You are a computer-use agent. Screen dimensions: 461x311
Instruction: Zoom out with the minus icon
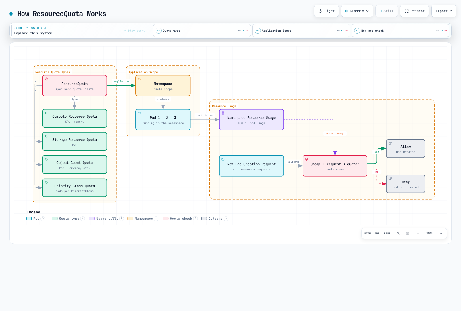tap(418, 234)
